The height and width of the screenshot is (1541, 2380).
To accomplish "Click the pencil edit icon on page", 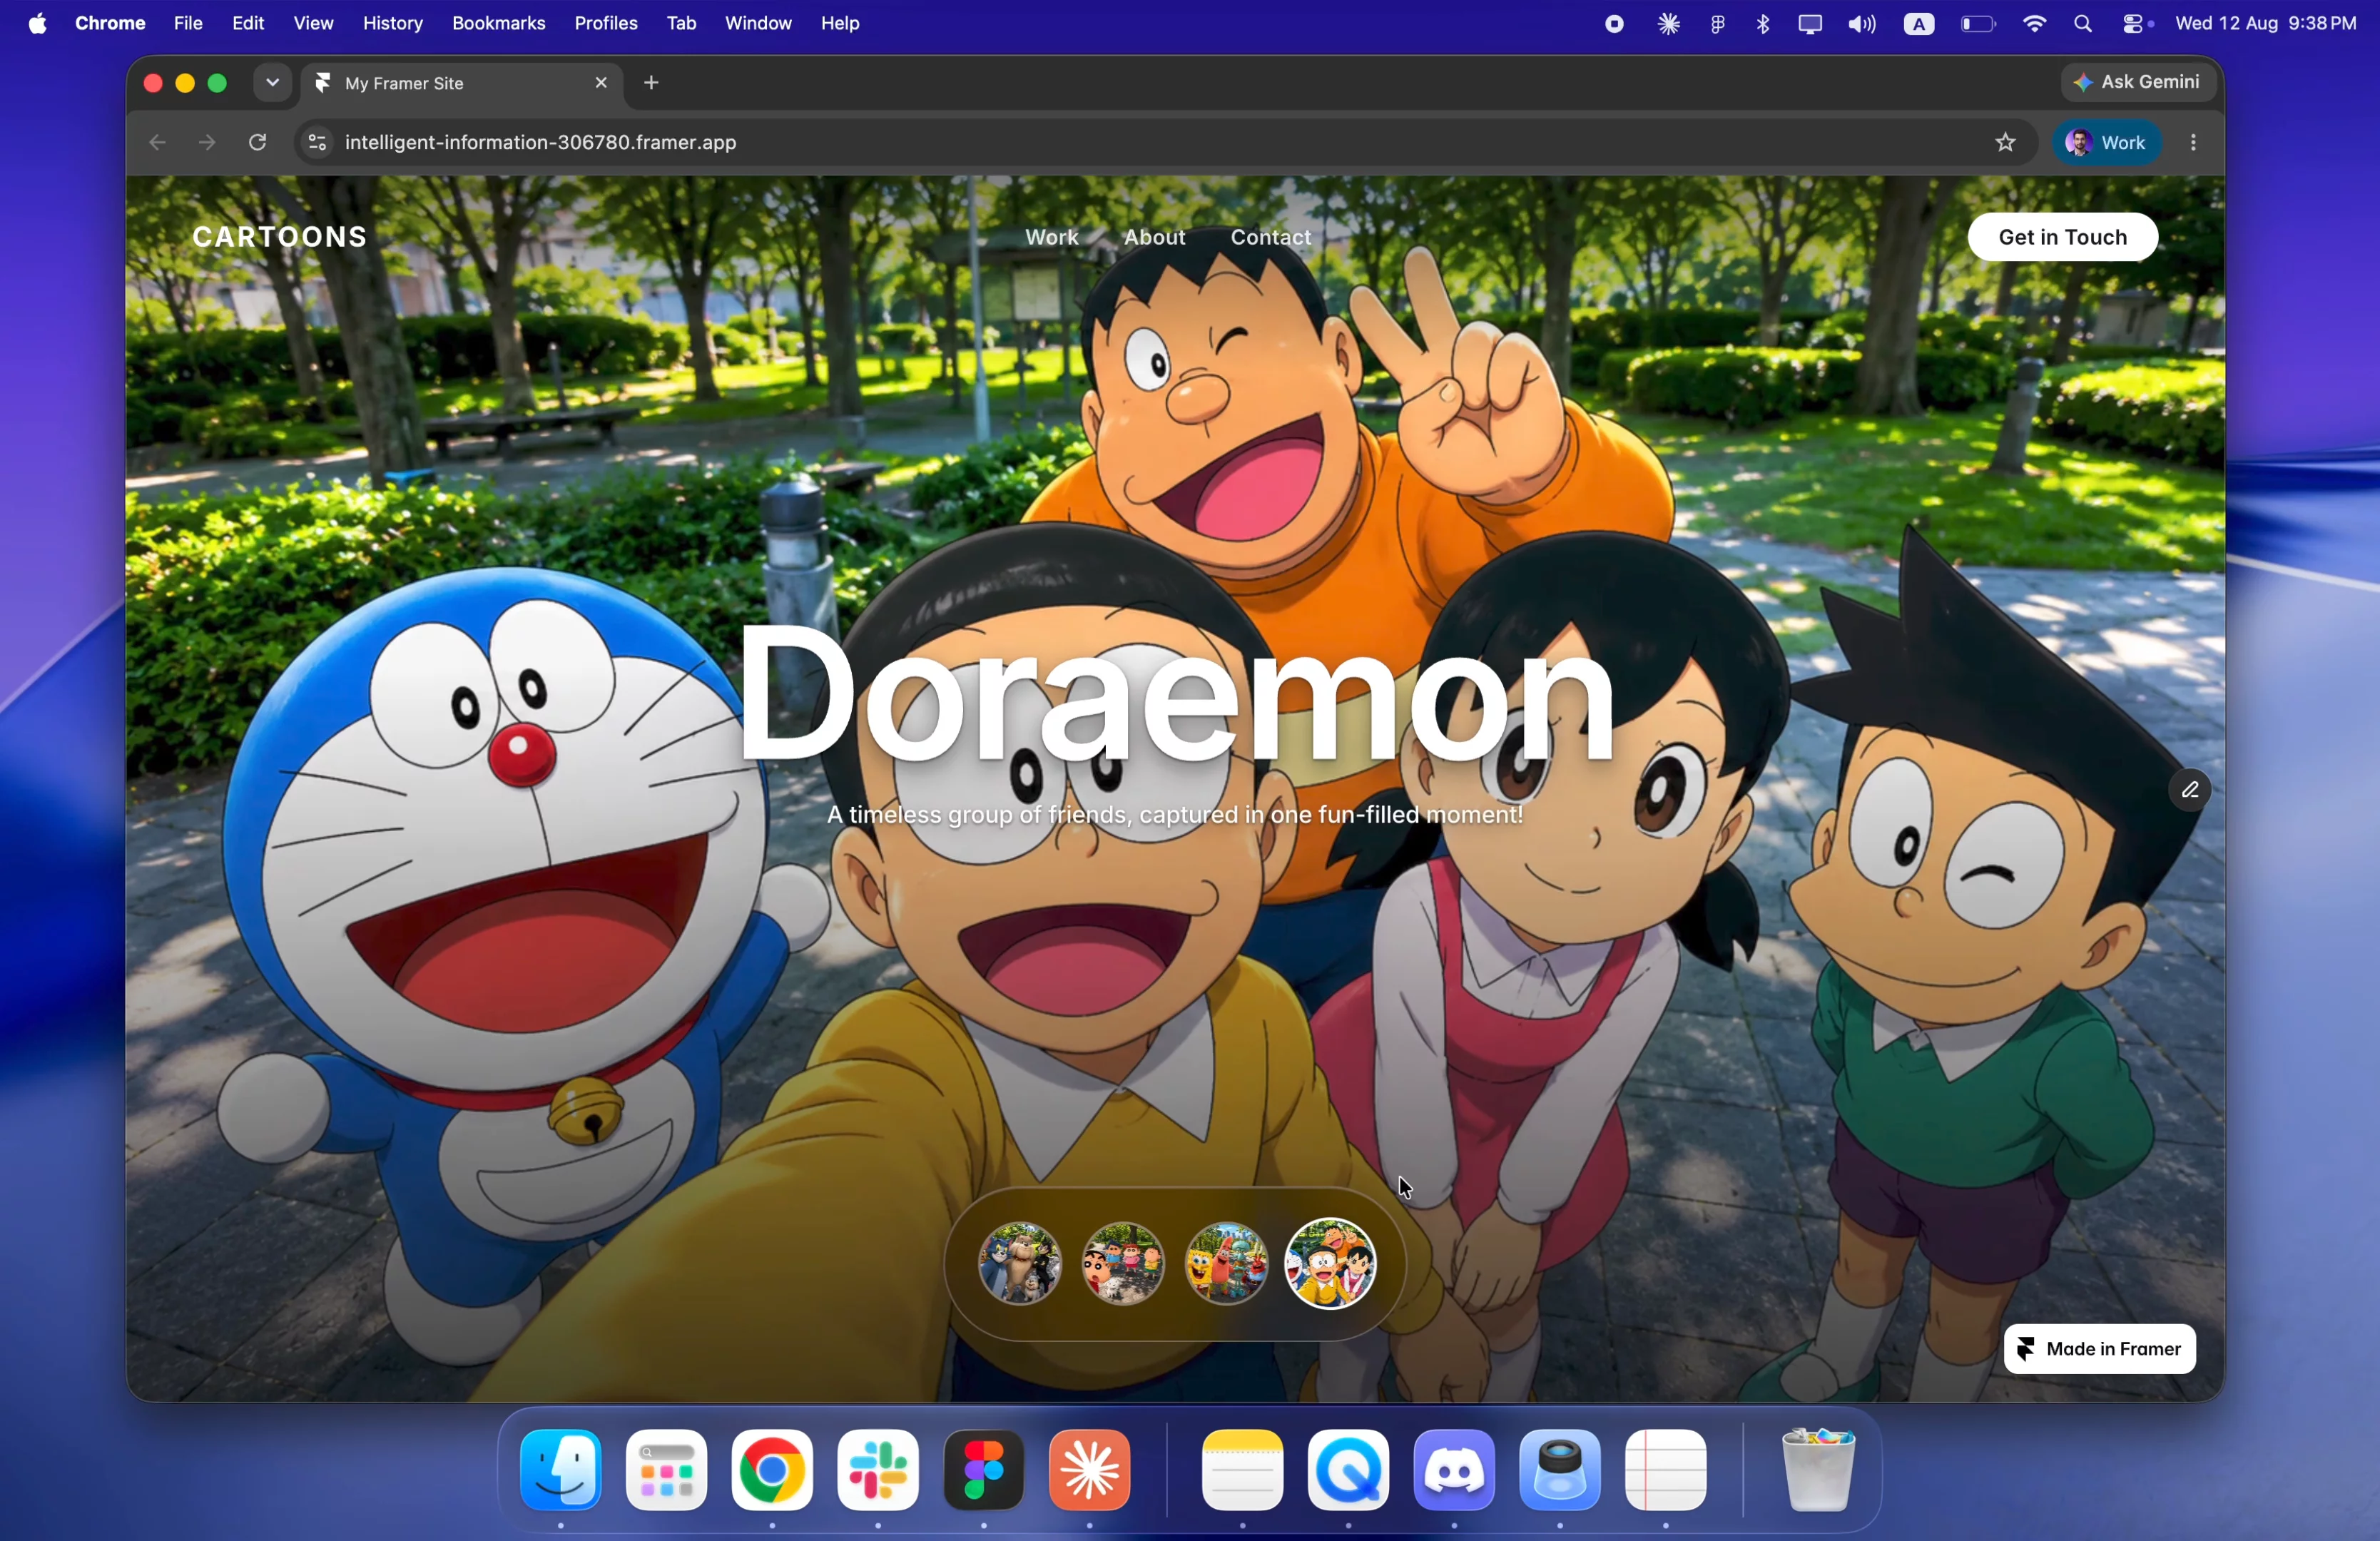I will point(2189,790).
